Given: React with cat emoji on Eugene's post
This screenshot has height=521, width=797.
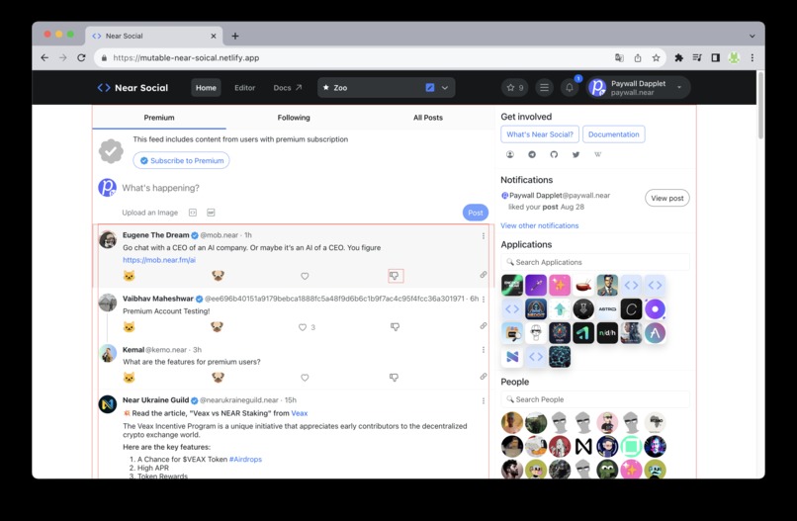Looking at the screenshot, I should [x=130, y=276].
